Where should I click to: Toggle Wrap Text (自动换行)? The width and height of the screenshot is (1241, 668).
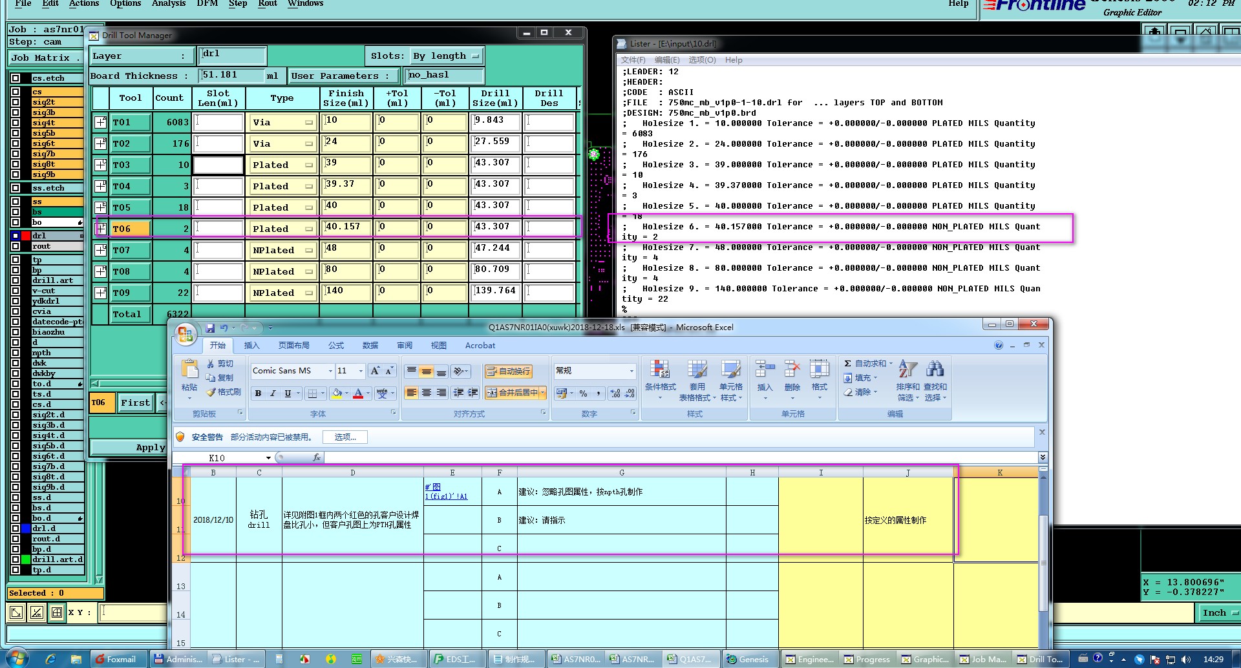point(508,371)
